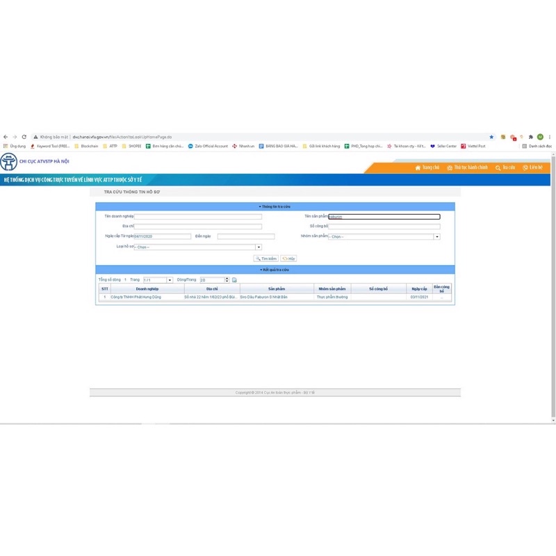Collapse the Kết quả tra cứu section

point(275,269)
